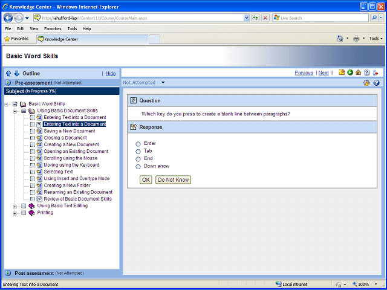
Task: Click the browser Stop icon
Action: [x=265, y=18]
